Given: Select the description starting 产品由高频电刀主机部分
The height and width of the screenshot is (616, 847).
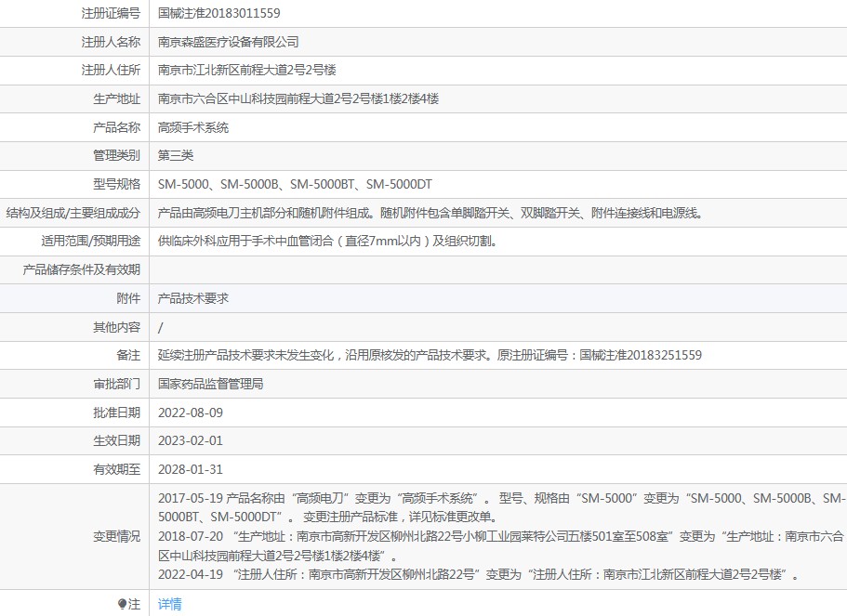Looking at the screenshot, I should click(x=431, y=213).
